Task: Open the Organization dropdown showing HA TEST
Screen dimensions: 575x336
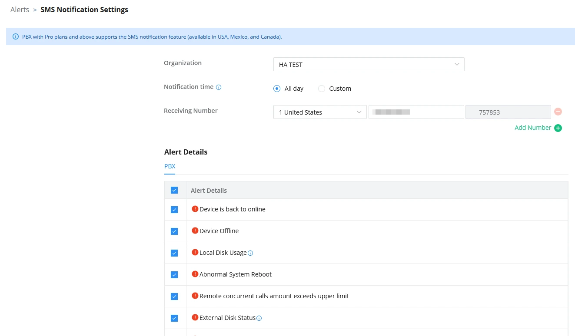Action: [x=369, y=64]
